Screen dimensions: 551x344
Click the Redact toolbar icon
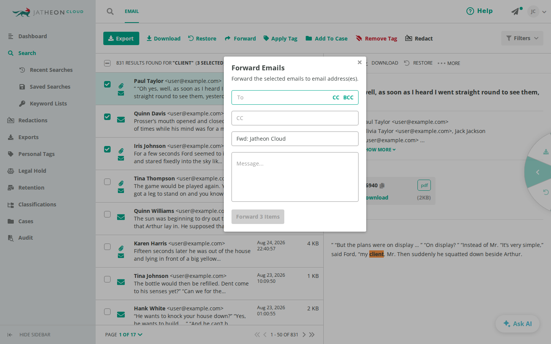point(409,38)
